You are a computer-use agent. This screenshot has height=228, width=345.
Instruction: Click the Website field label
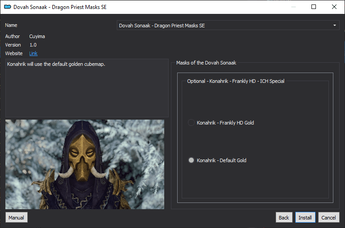coord(13,53)
